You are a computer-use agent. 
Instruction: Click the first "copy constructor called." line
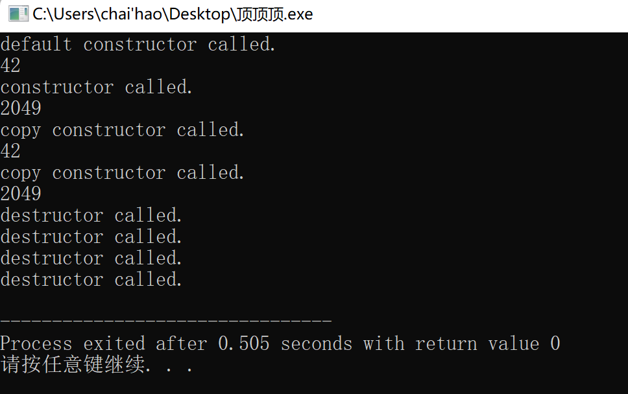(x=122, y=130)
